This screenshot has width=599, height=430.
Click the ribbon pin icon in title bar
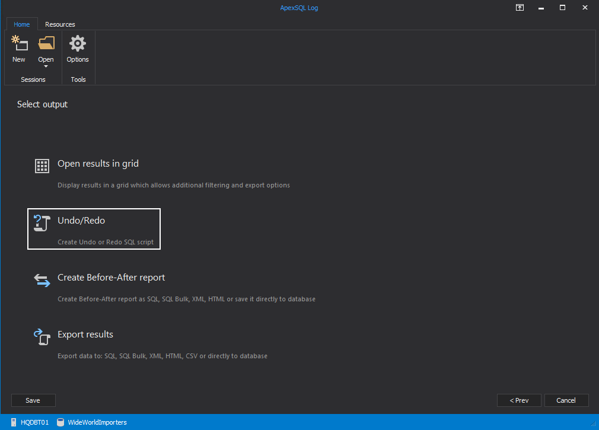520,8
